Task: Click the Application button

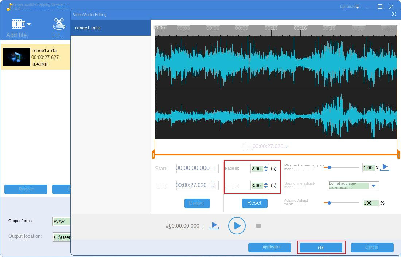Action: (x=269, y=247)
